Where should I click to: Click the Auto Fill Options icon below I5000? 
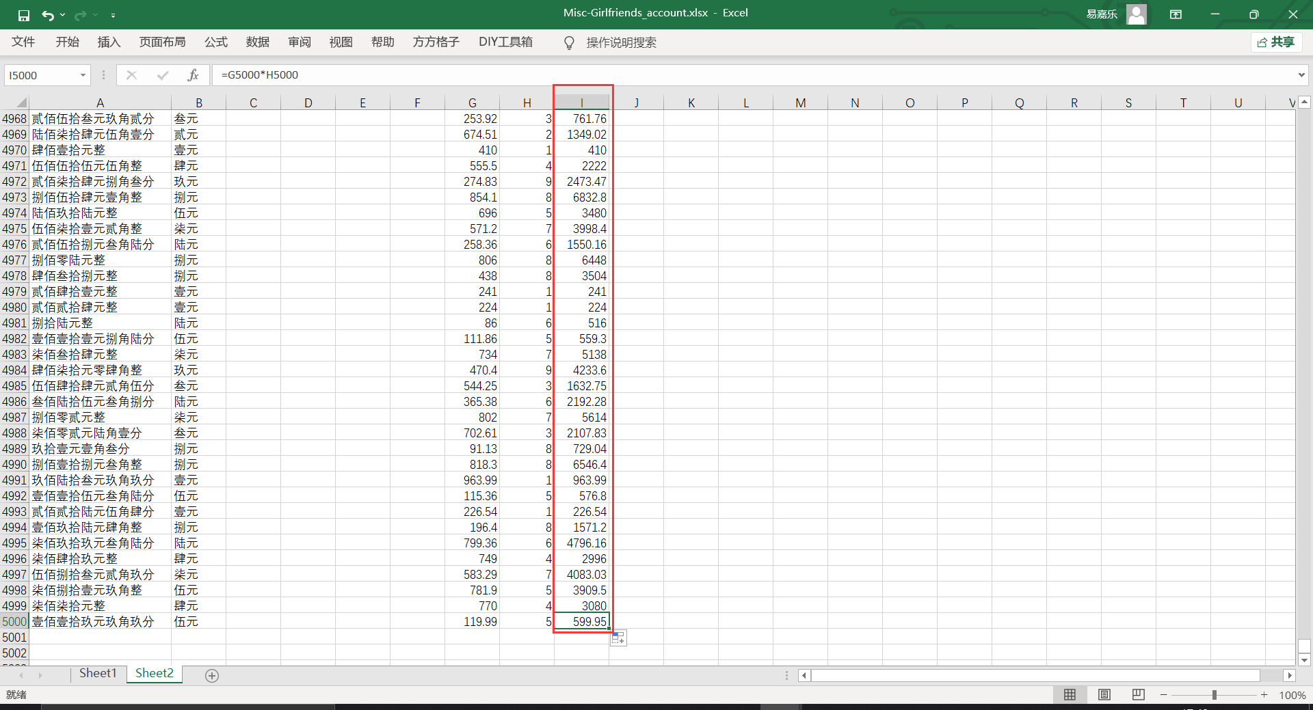point(618,638)
